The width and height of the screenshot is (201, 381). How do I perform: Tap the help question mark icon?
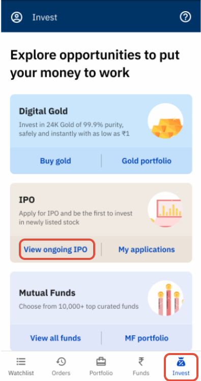185,17
